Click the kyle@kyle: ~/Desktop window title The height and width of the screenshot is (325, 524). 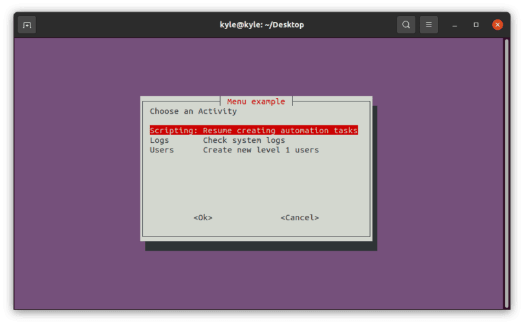261,25
